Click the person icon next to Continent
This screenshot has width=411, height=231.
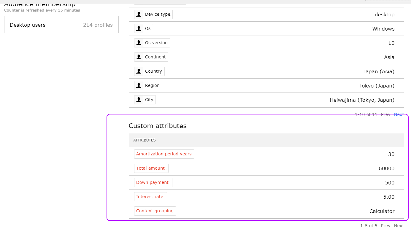139,57
